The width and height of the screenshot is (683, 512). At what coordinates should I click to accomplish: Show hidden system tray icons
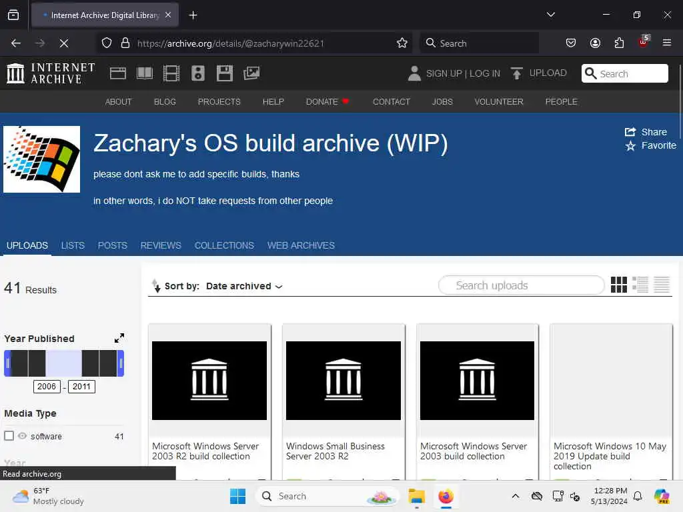click(516, 496)
